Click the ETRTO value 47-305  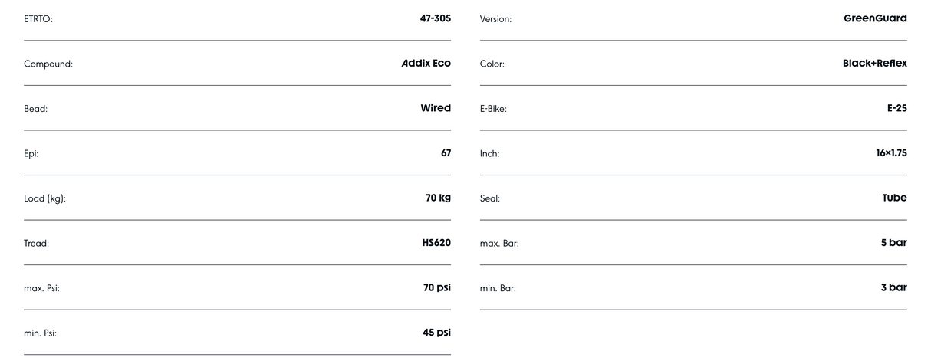tap(430, 18)
